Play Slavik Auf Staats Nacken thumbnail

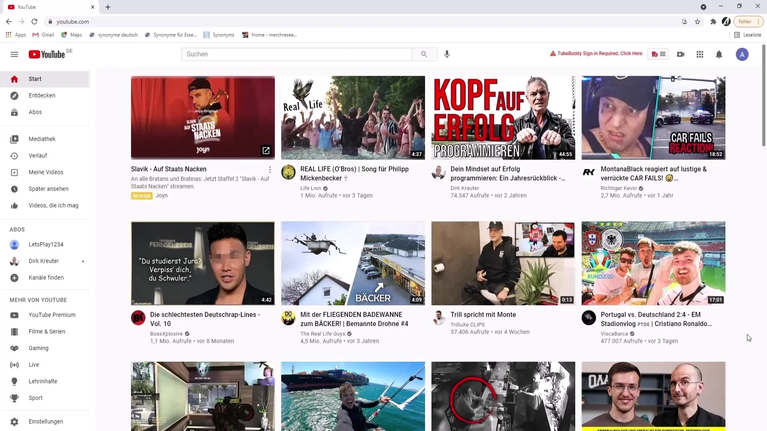pos(203,118)
